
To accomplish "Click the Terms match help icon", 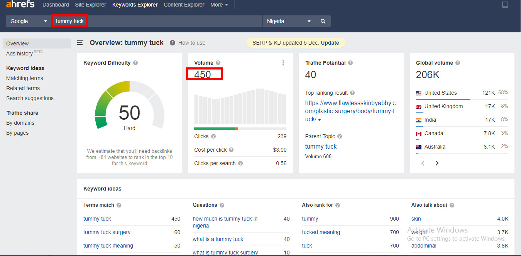I will coord(119,205).
